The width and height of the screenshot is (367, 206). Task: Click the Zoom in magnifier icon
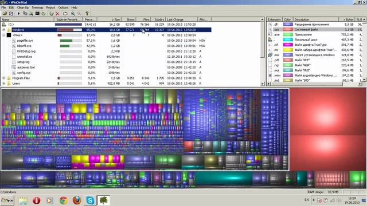click(73, 14)
